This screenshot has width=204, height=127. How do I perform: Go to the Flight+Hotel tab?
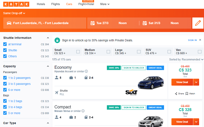(x=86, y=4)
